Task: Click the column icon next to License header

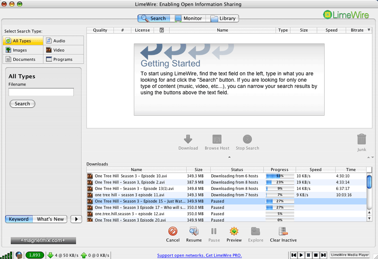Action: (x=162, y=30)
